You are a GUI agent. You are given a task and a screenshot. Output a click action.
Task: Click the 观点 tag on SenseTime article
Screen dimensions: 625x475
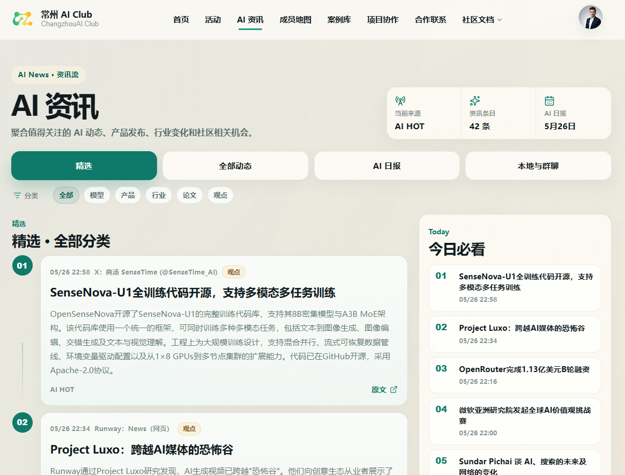click(234, 272)
